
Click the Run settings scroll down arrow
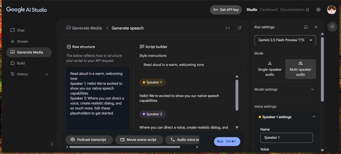322,150
